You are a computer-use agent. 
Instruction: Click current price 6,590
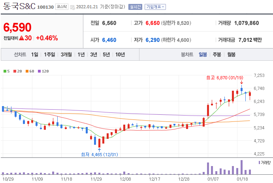(17, 28)
